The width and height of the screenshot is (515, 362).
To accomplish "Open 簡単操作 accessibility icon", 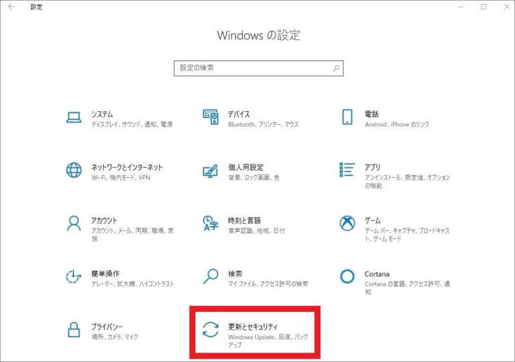I will click(x=74, y=276).
